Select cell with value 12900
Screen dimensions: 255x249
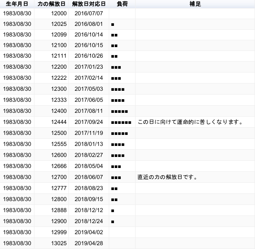pyautogui.click(x=51, y=221)
